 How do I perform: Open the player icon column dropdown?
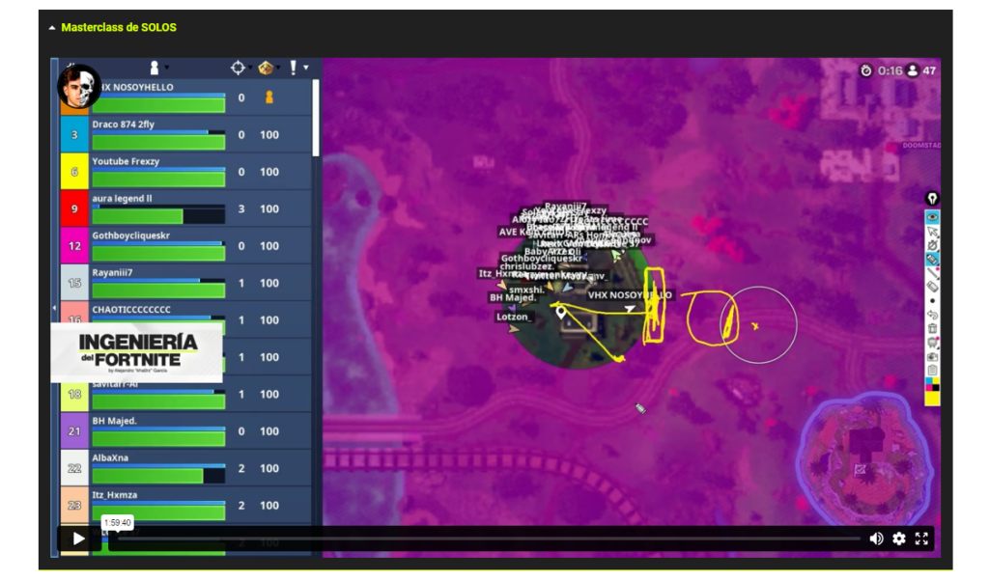167,68
